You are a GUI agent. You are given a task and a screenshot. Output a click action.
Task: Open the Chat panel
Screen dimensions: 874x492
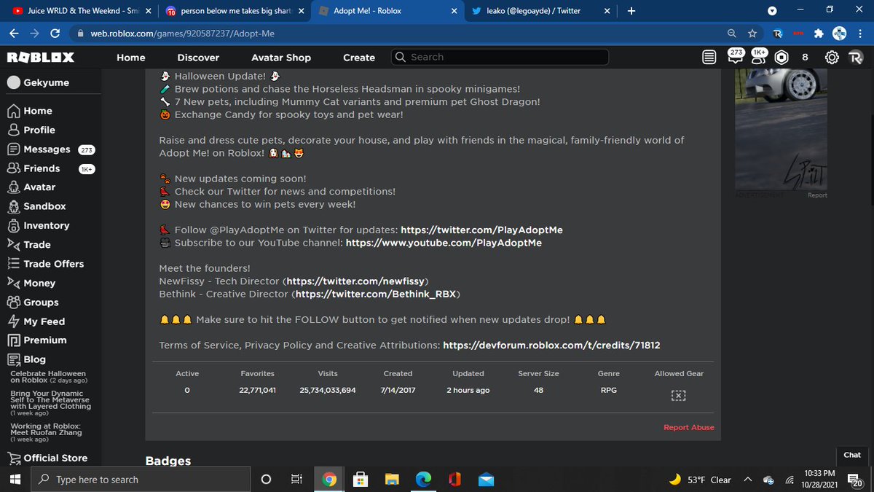pos(852,455)
